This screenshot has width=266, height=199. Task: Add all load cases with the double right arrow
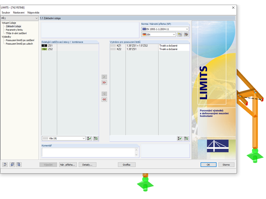(104, 83)
